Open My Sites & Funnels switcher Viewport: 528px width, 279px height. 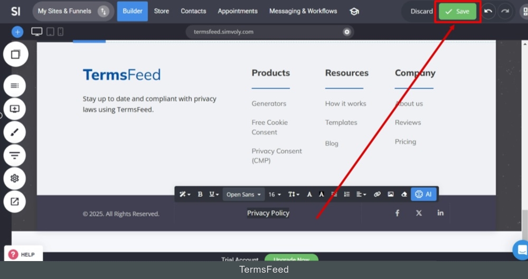pos(73,12)
